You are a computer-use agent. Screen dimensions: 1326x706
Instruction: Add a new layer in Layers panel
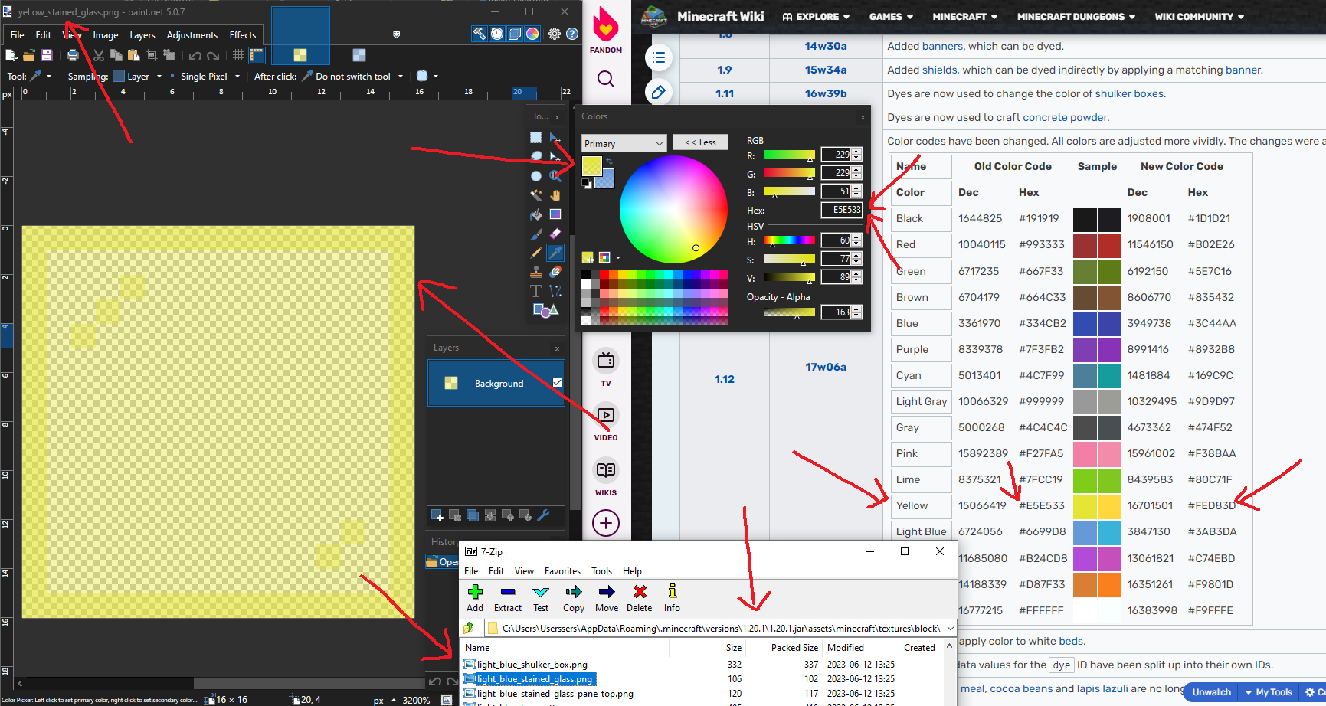coord(437,515)
